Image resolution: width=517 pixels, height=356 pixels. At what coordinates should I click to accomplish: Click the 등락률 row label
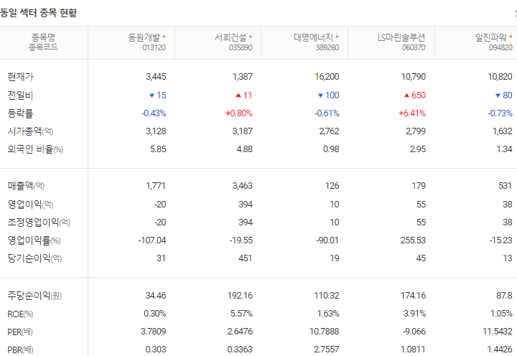(20, 113)
